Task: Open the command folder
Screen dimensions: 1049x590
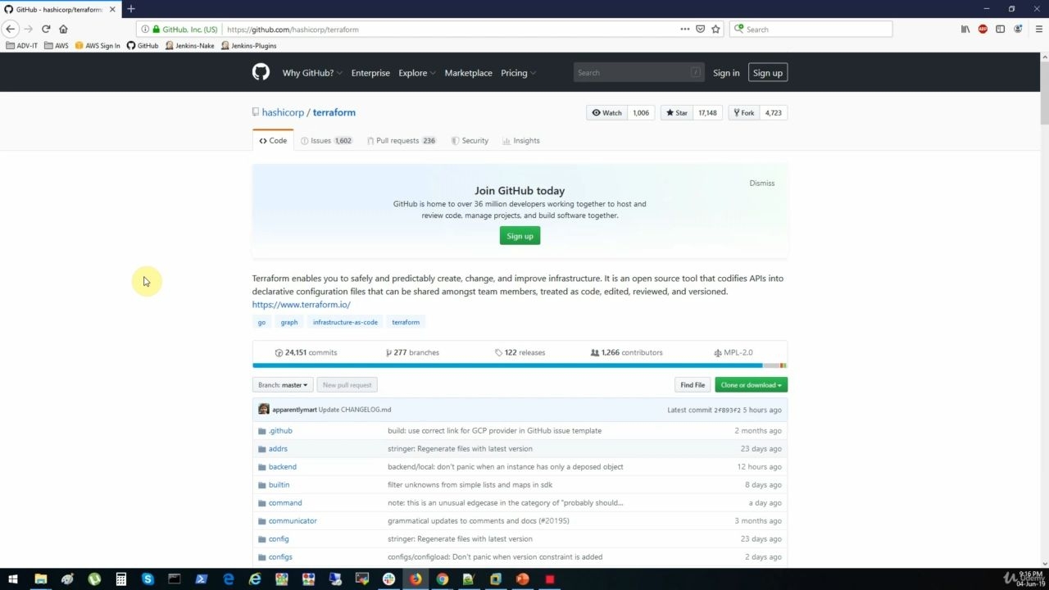Action: click(285, 502)
